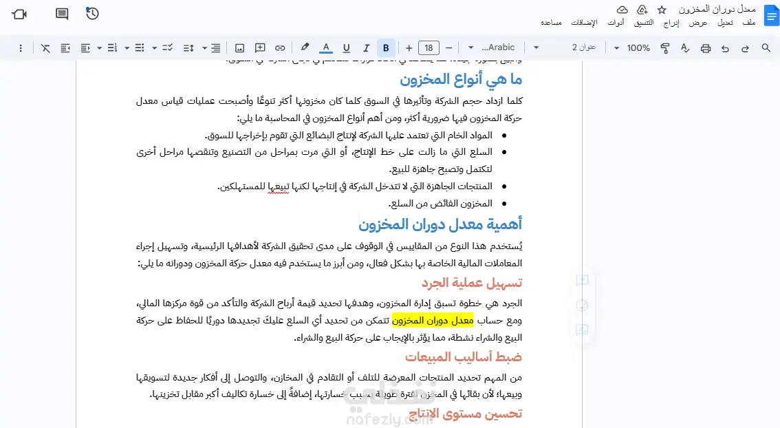Toggle Underline formatting button
This screenshot has width=780, height=428.
click(x=346, y=47)
